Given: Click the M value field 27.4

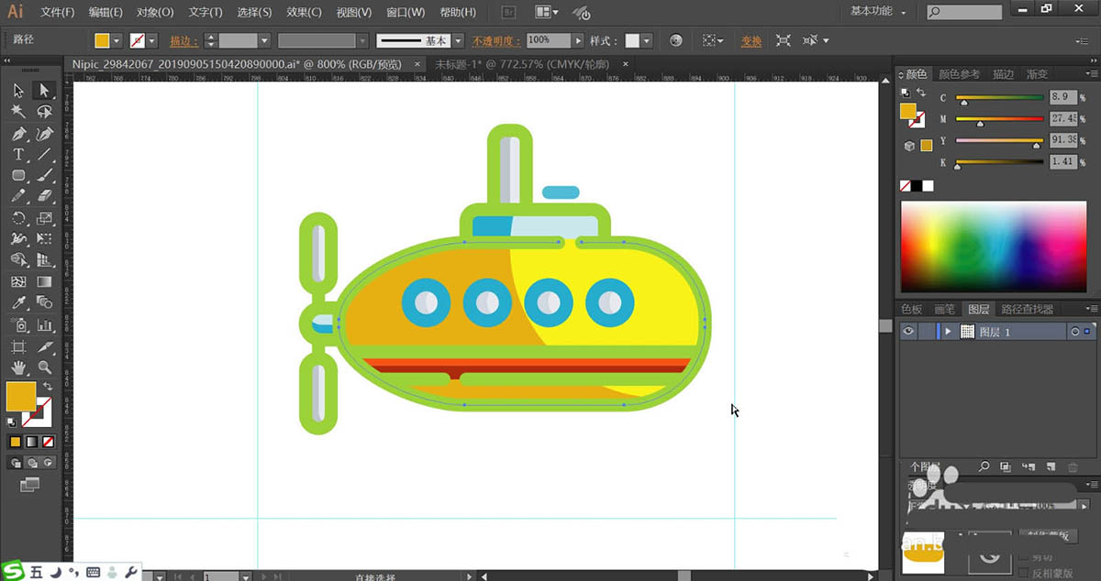Looking at the screenshot, I should 1062,119.
